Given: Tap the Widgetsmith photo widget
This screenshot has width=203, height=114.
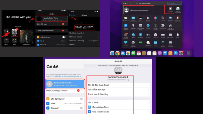Looking at the screenshot, I should pos(26,36).
